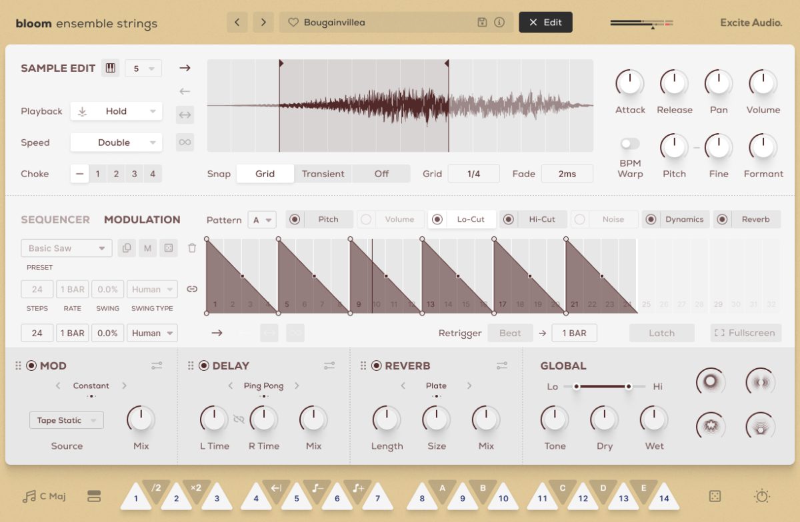Open the keyboard mapping icon in Sample Edit
800x522 pixels.
(x=111, y=67)
